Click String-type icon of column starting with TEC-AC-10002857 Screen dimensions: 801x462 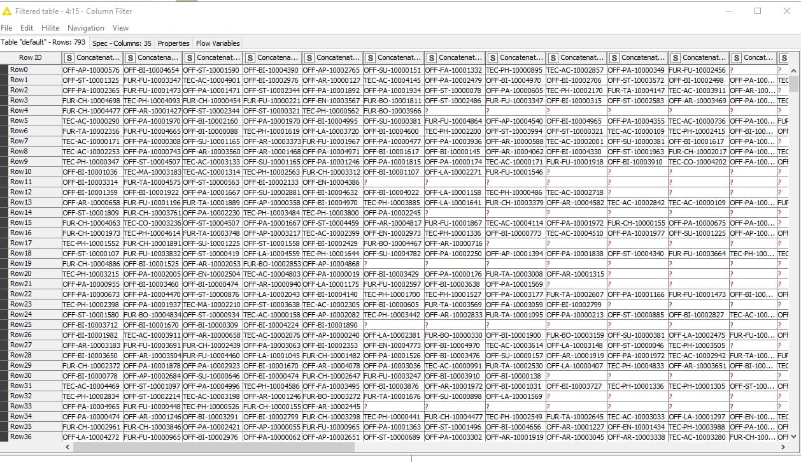pos(553,57)
